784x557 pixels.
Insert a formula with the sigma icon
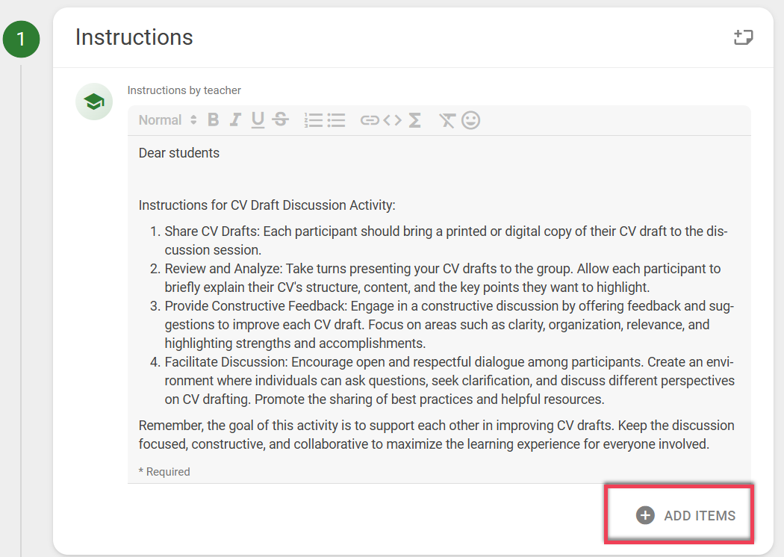414,119
